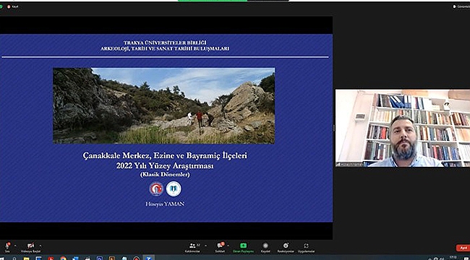Open the Katılımcılar participants panel
470x260 pixels.
click(192, 248)
